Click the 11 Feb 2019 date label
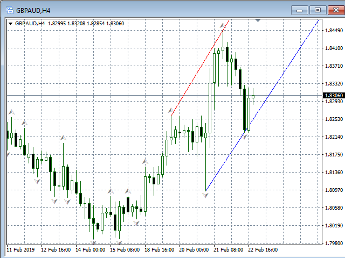This screenshot has width=345, height=258. pos(20,249)
